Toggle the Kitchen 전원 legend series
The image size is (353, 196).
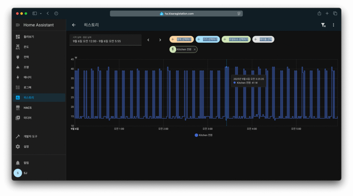point(204,135)
